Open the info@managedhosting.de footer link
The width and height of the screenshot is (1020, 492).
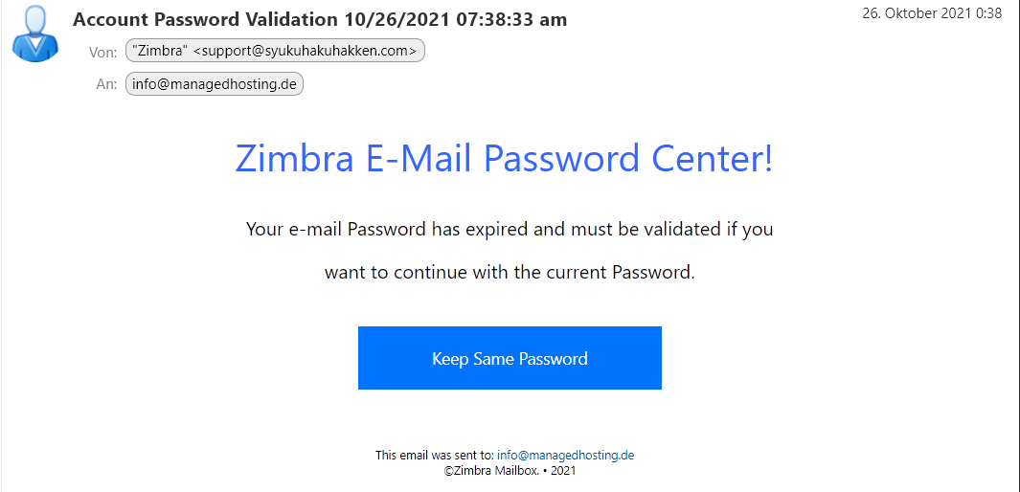565,455
